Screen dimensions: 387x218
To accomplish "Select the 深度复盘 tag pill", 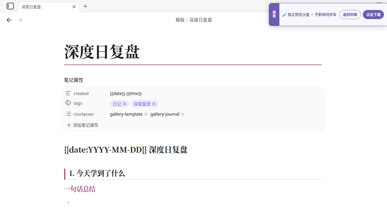I will 142,104.
